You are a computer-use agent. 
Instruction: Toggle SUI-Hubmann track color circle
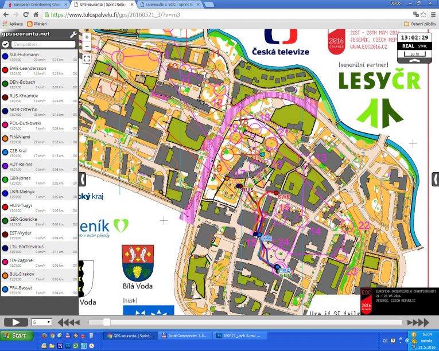[5, 56]
